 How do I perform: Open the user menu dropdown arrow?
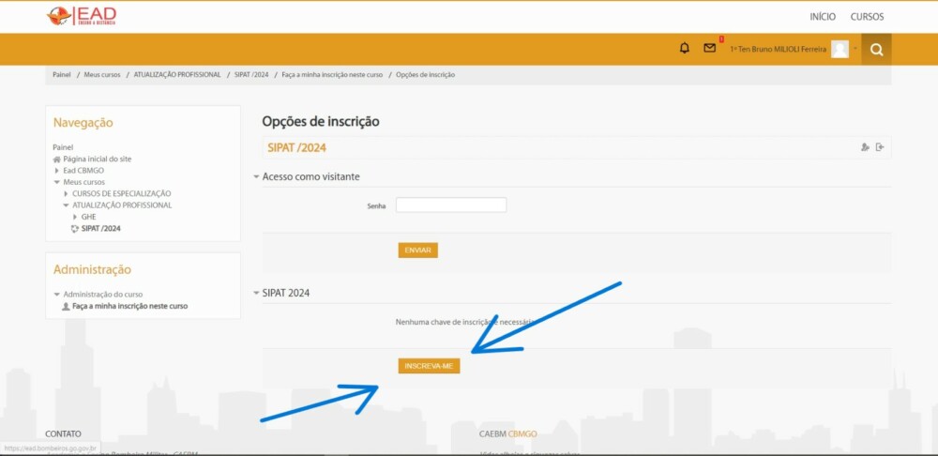tap(855, 50)
